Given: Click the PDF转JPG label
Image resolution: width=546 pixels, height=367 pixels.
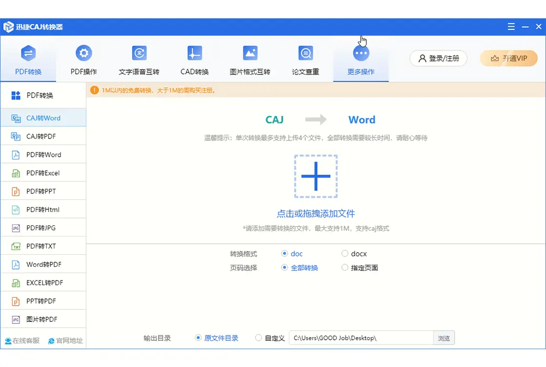Looking at the screenshot, I should point(41,228).
